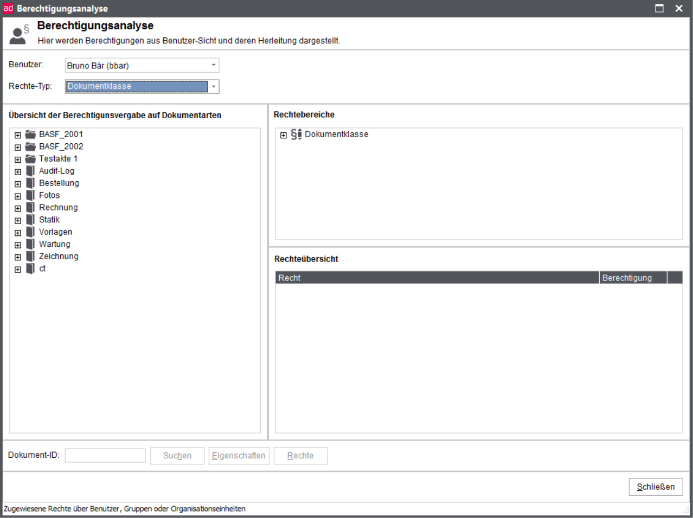Expand the Dokumentklasse node in Rechtebereiche
Image resolution: width=693 pixels, height=518 pixels.
pos(283,136)
